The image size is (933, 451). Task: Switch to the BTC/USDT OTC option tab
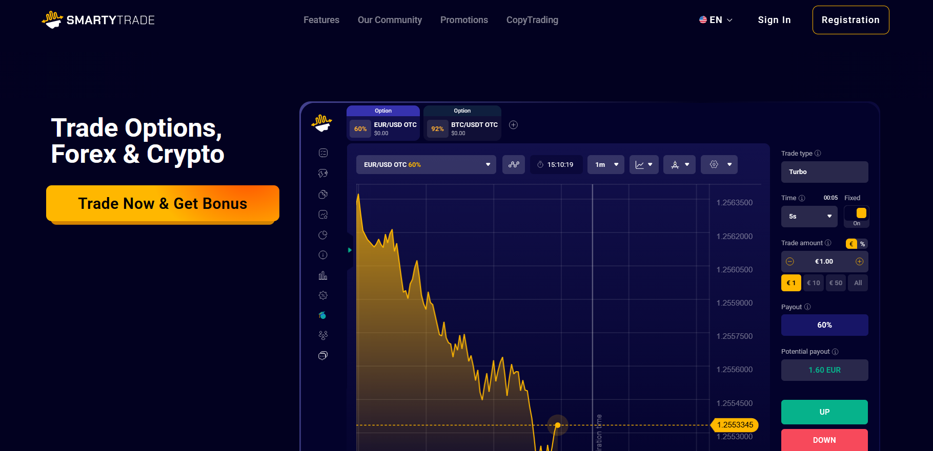[462, 123]
